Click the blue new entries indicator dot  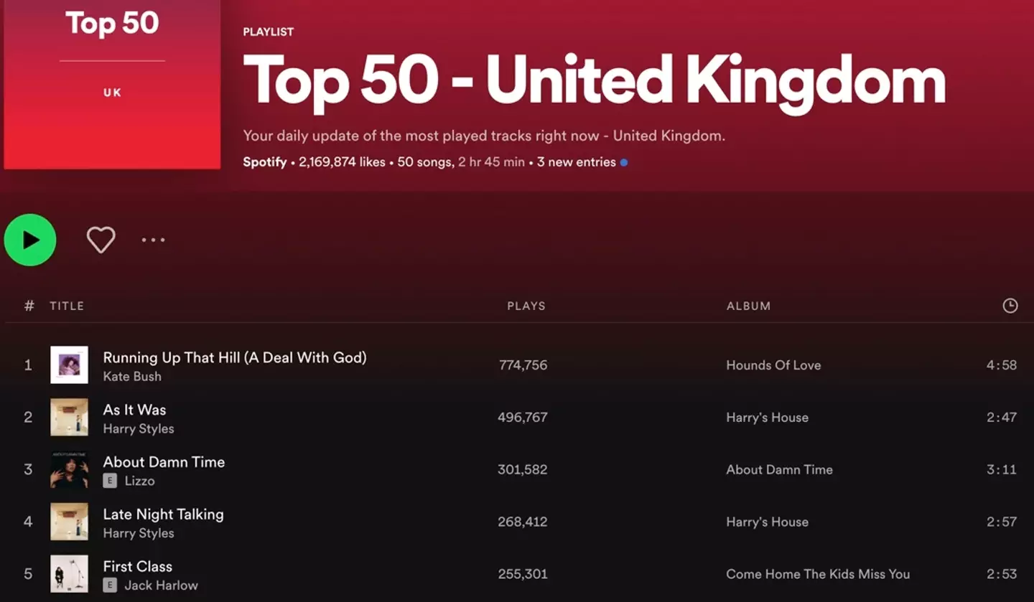coord(623,162)
